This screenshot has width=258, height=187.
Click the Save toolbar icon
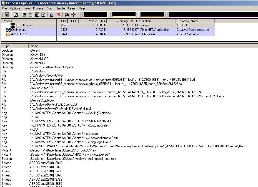pyautogui.click(x=7, y=15)
